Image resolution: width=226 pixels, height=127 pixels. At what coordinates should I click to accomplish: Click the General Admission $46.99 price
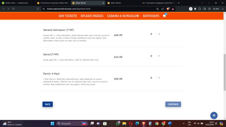(x=118, y=35)
